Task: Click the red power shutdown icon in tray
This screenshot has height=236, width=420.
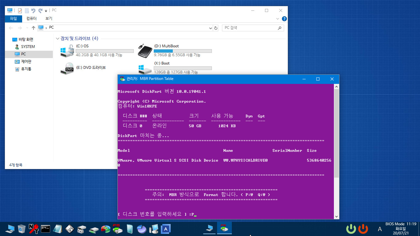Action: pyautogui.click(x=363, y=229)
